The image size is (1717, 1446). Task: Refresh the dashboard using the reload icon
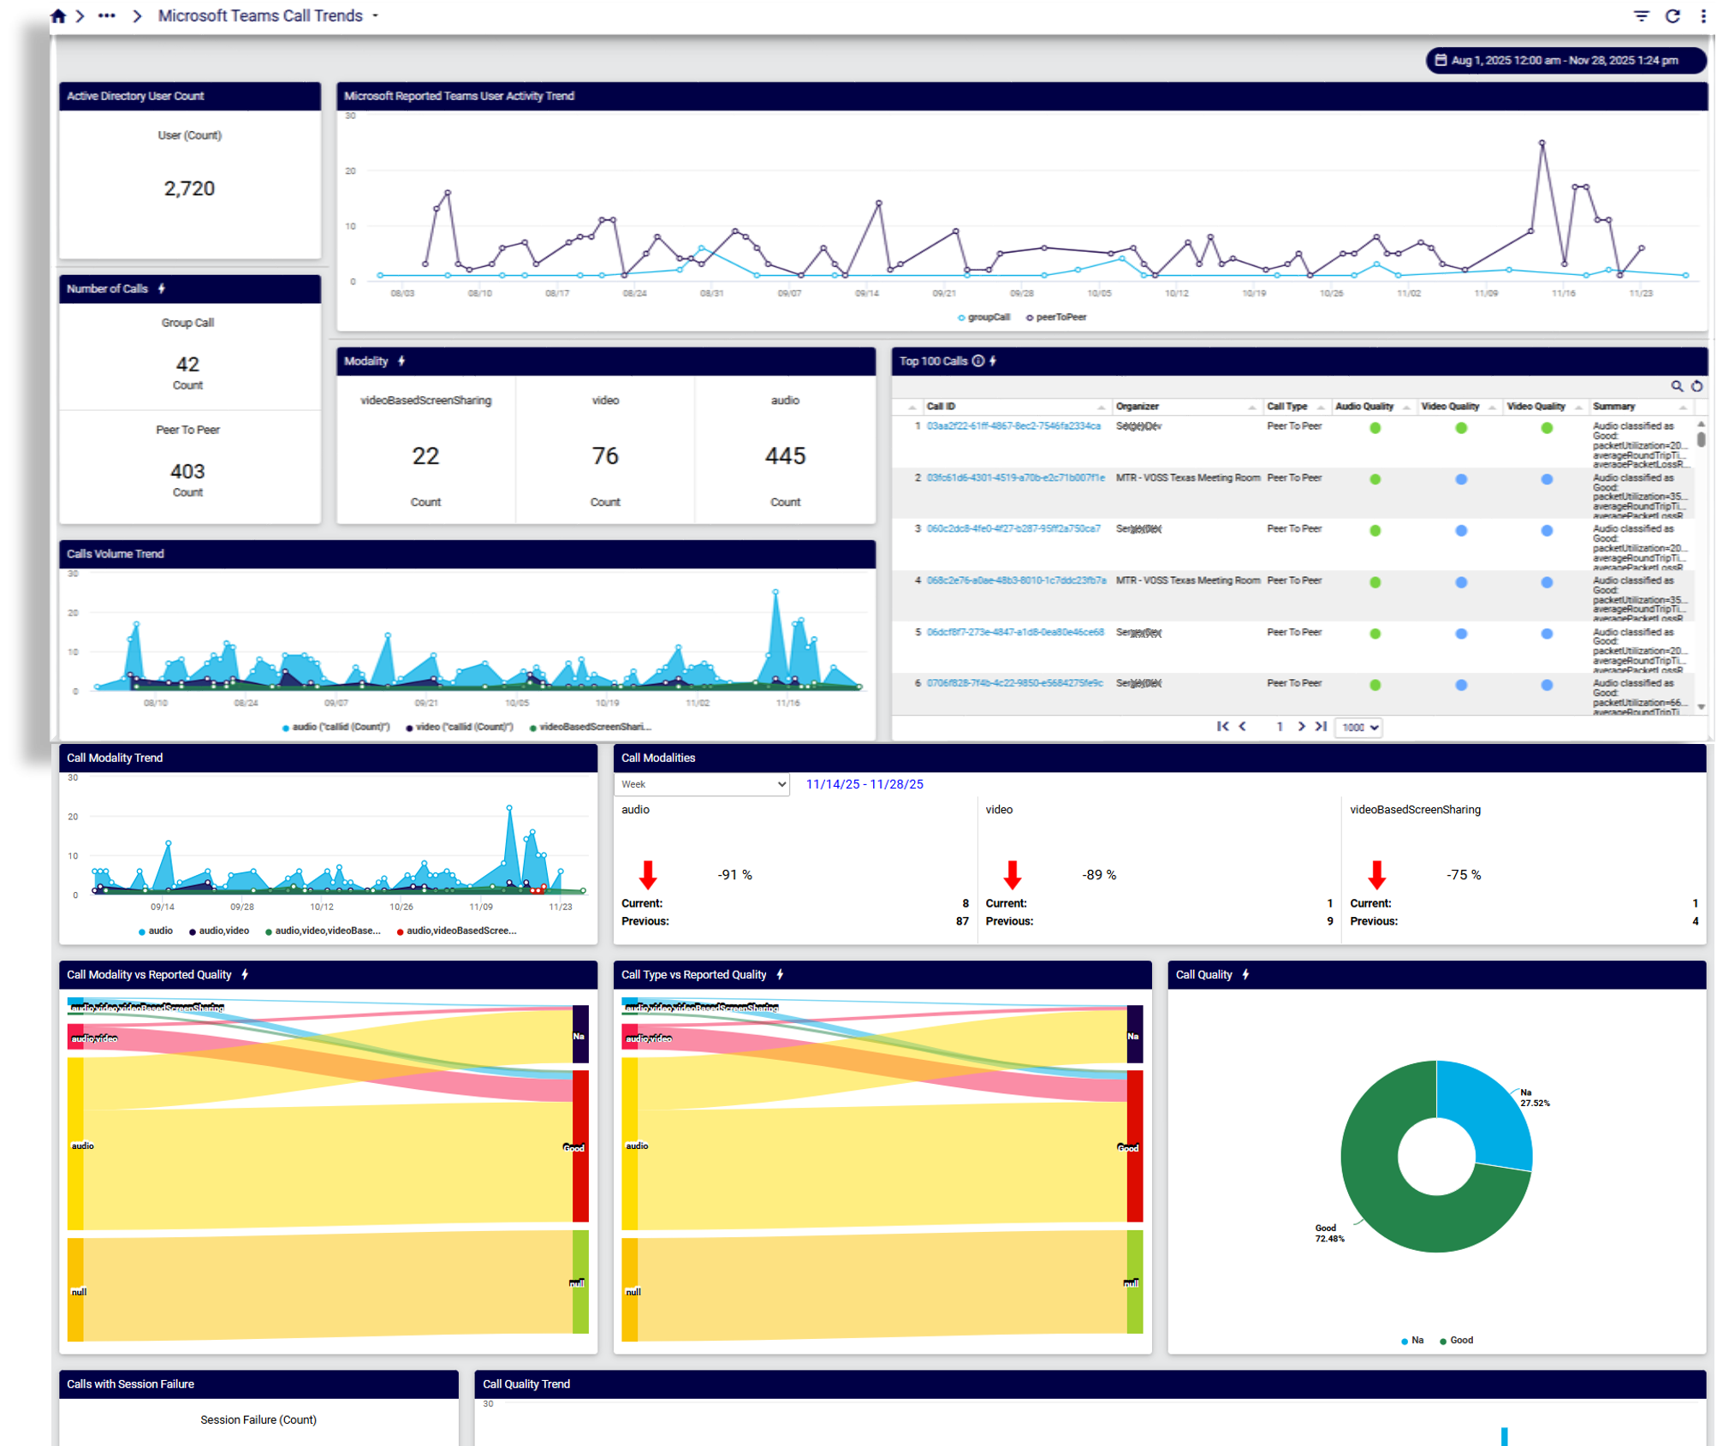[1672, 15]
